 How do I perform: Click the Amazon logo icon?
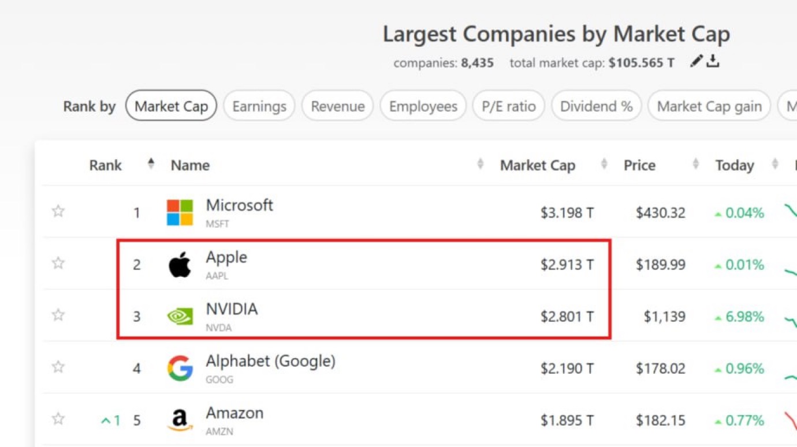[x=180, y=420]
